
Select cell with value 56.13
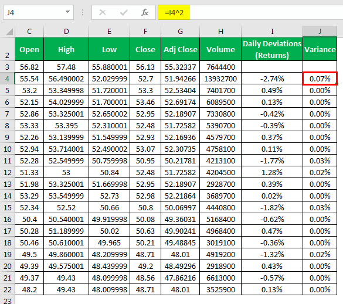(x=145, y=67)
